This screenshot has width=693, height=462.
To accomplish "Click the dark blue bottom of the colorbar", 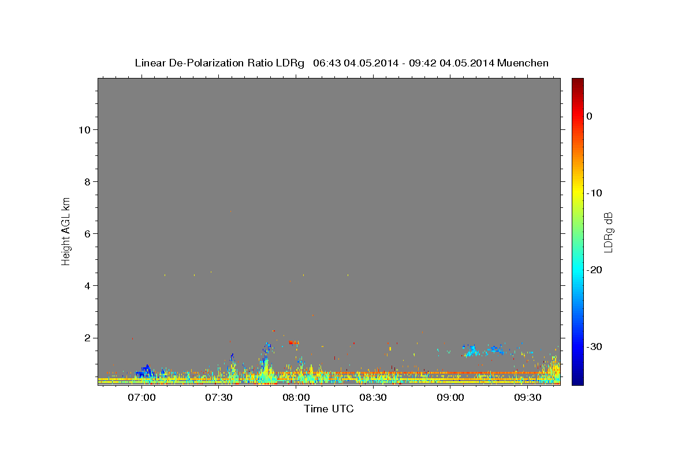I will tap(577, 380).
